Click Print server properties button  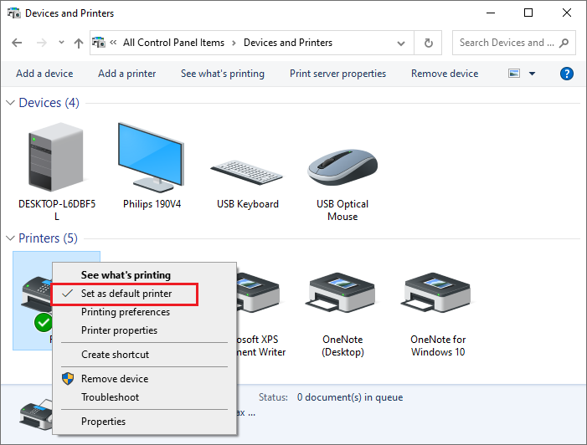337,74
